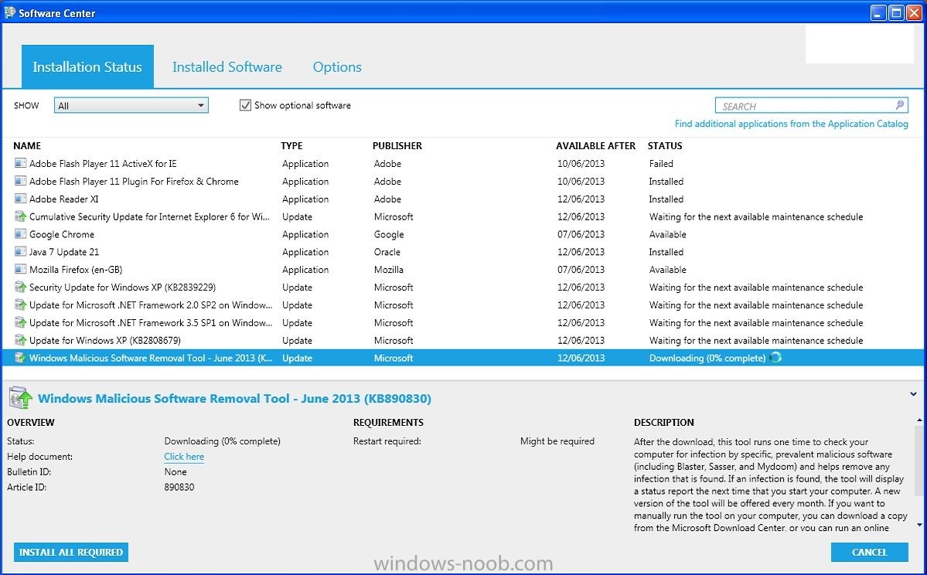Viewport: 927px width, 575px height.
Task: Click the Oracle publisher cell
Action: tap(387, 252)
